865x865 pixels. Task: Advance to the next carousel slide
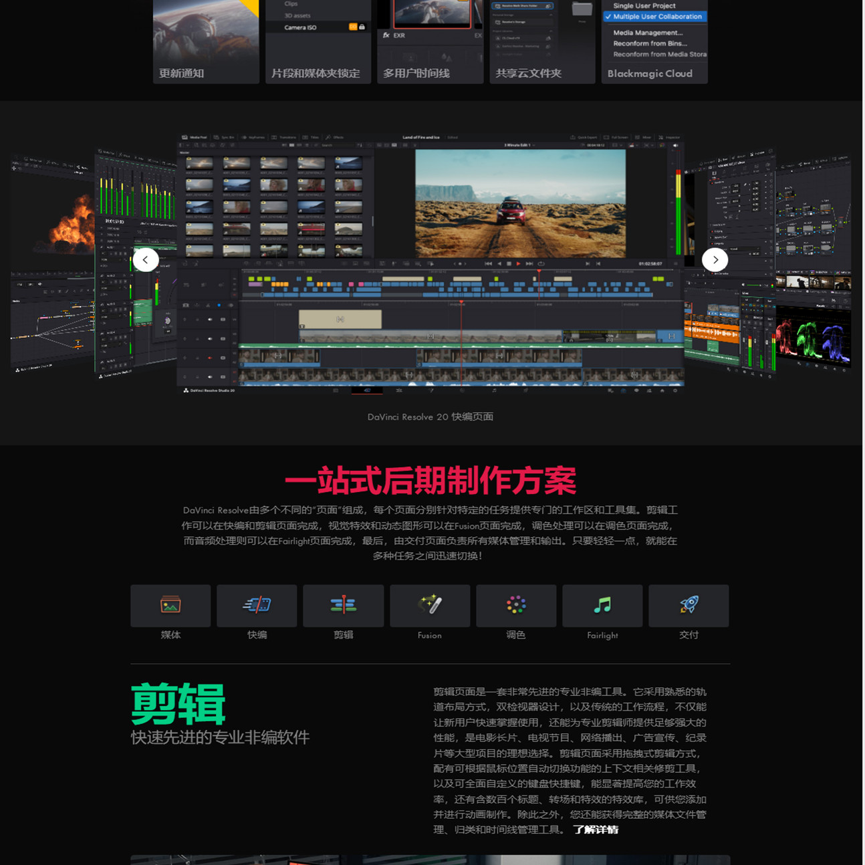(x=715, y=259)
